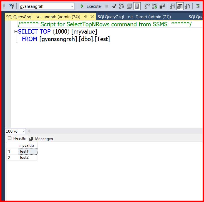Screen dimensions: 204x202
Task: Open the gyansangrah database dropdown
Action: [x=72, y=6]
